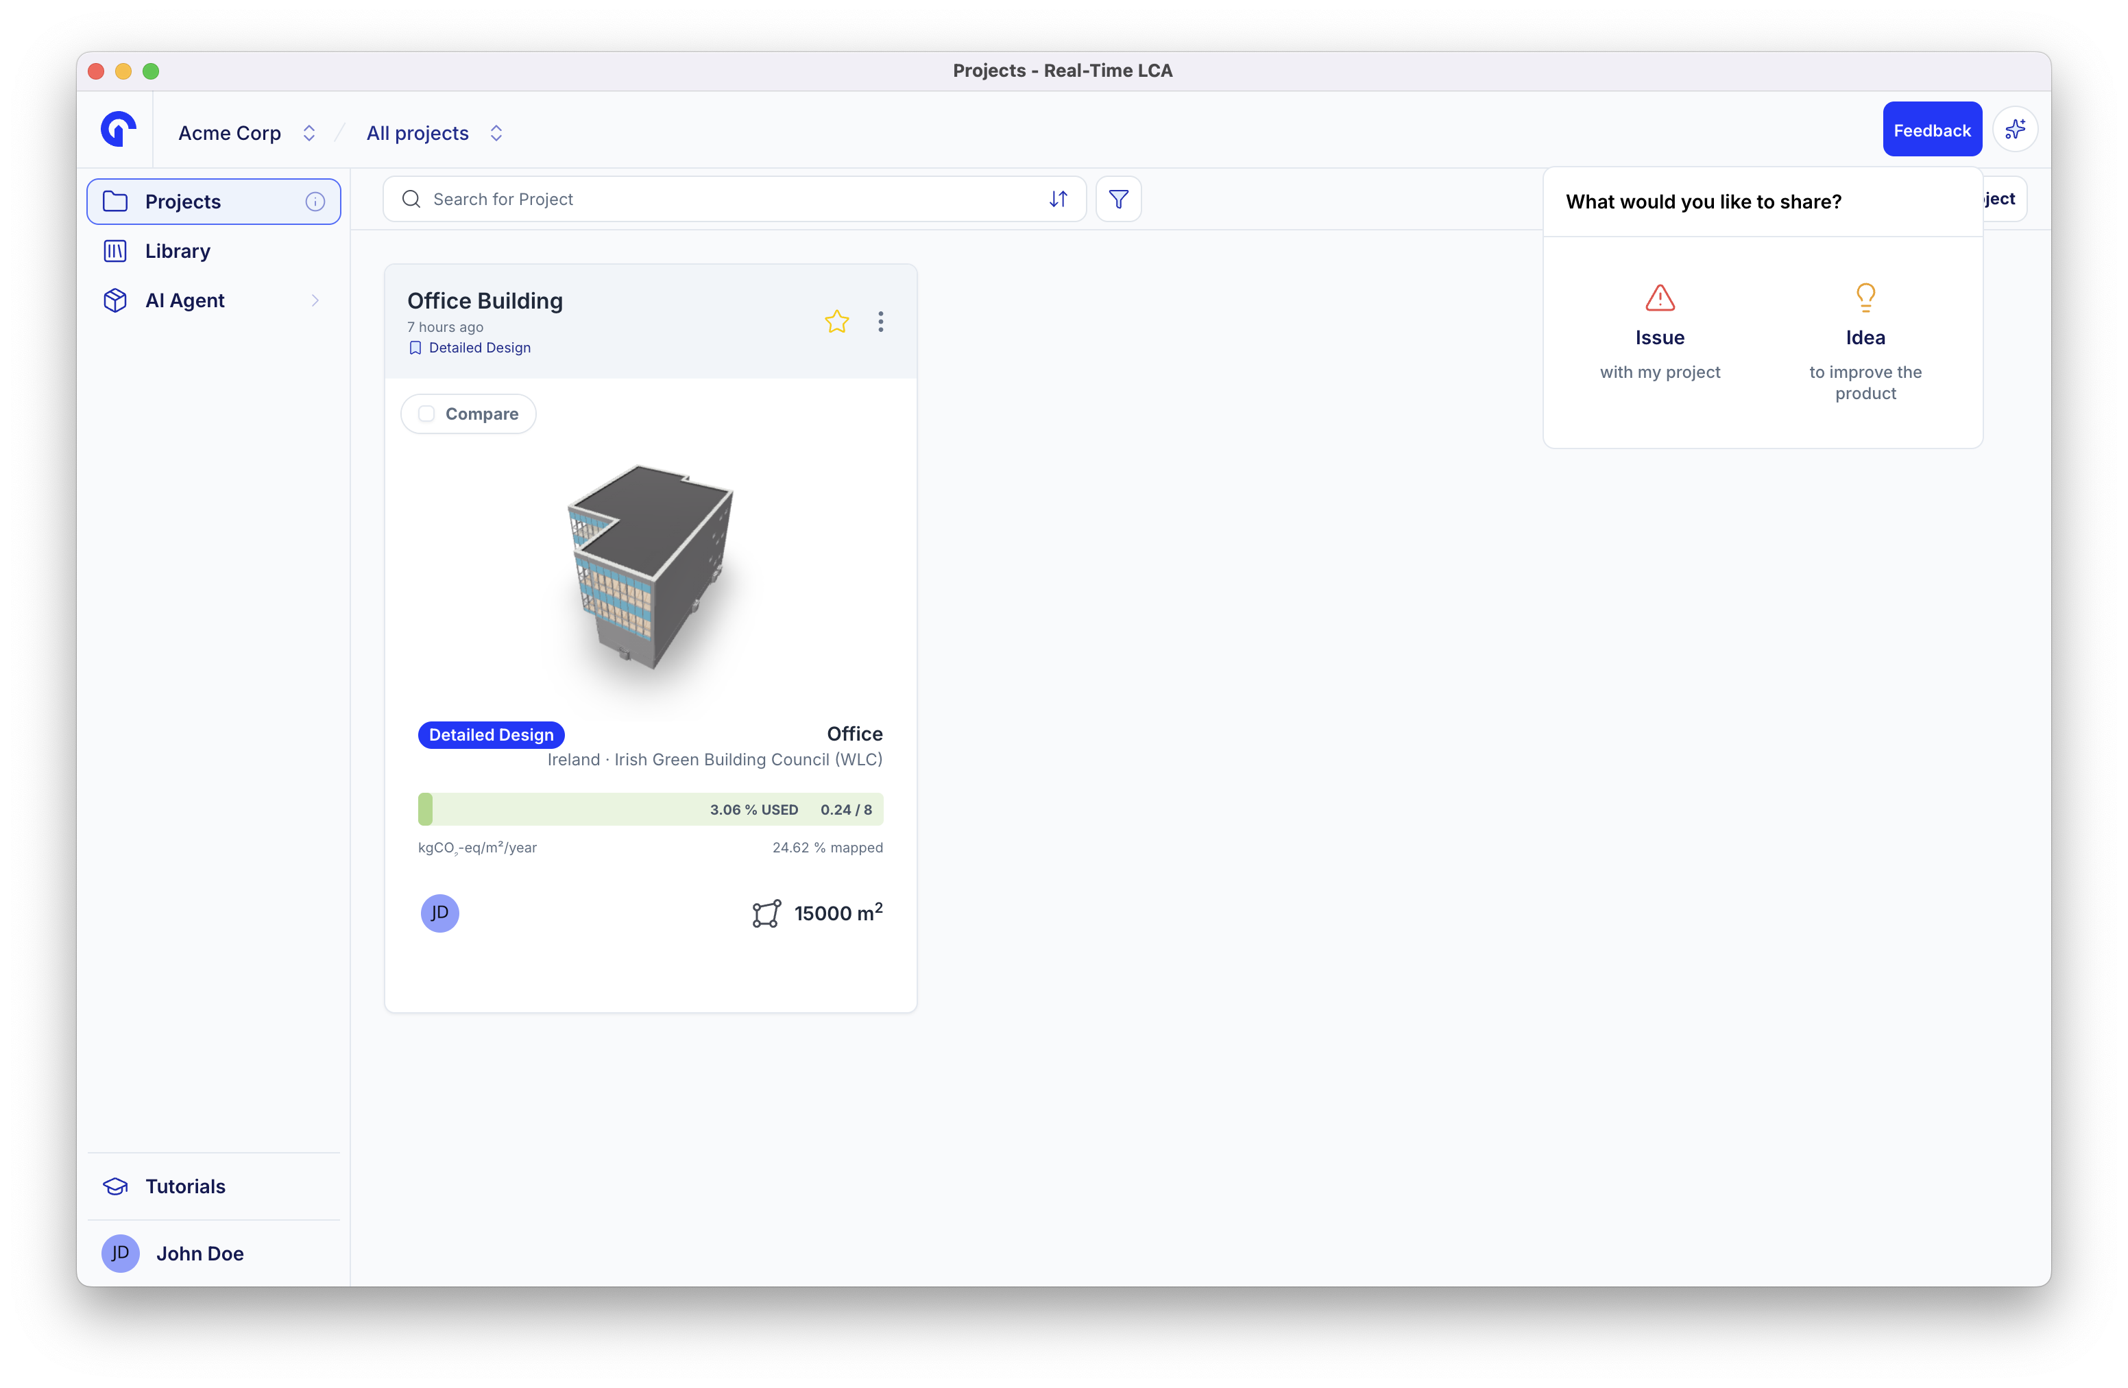Choose Issue with my project option
2128x1388 pixels.
1660,333
